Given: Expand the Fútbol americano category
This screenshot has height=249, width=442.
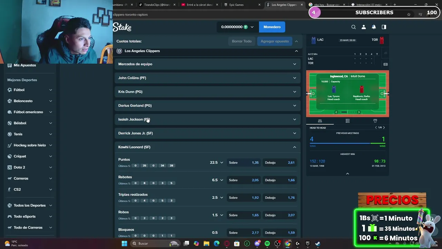Looking at the screenshot, I should click(30, 112).
